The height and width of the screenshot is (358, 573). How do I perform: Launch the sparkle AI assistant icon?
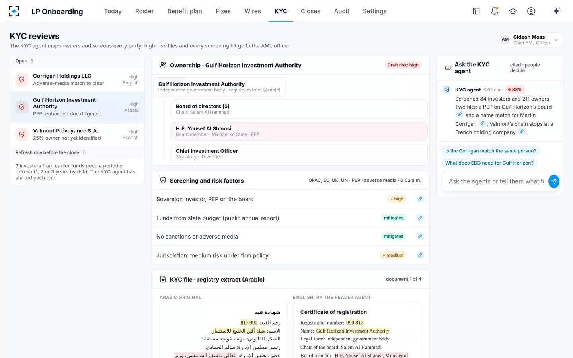pyautogui.click(x=557, y=11)
